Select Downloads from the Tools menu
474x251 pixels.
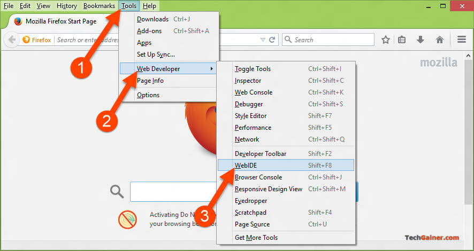click(169, 19)
